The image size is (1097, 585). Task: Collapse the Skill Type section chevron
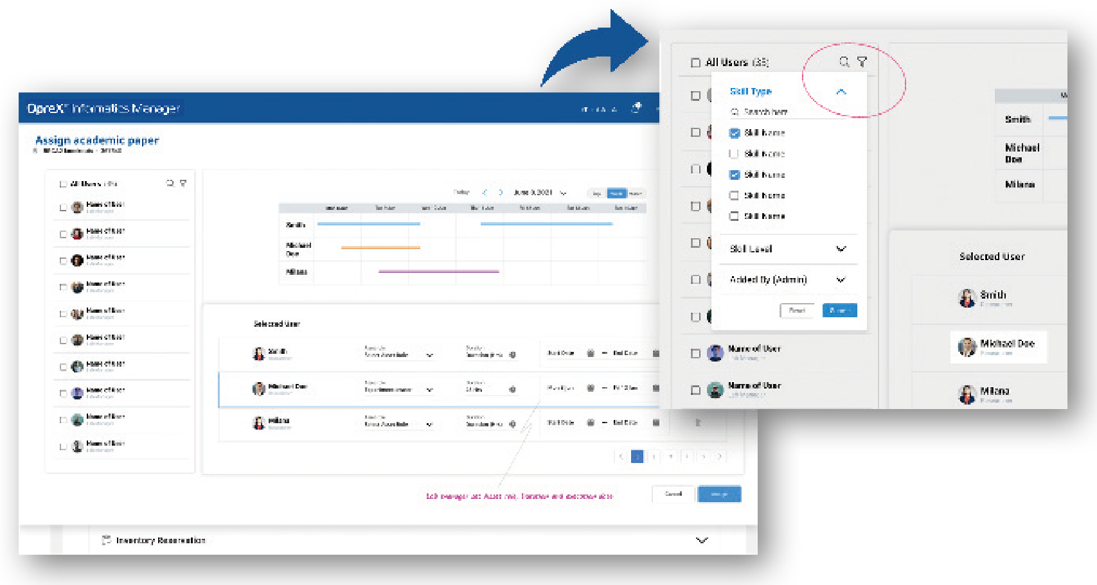pos(841,92)
